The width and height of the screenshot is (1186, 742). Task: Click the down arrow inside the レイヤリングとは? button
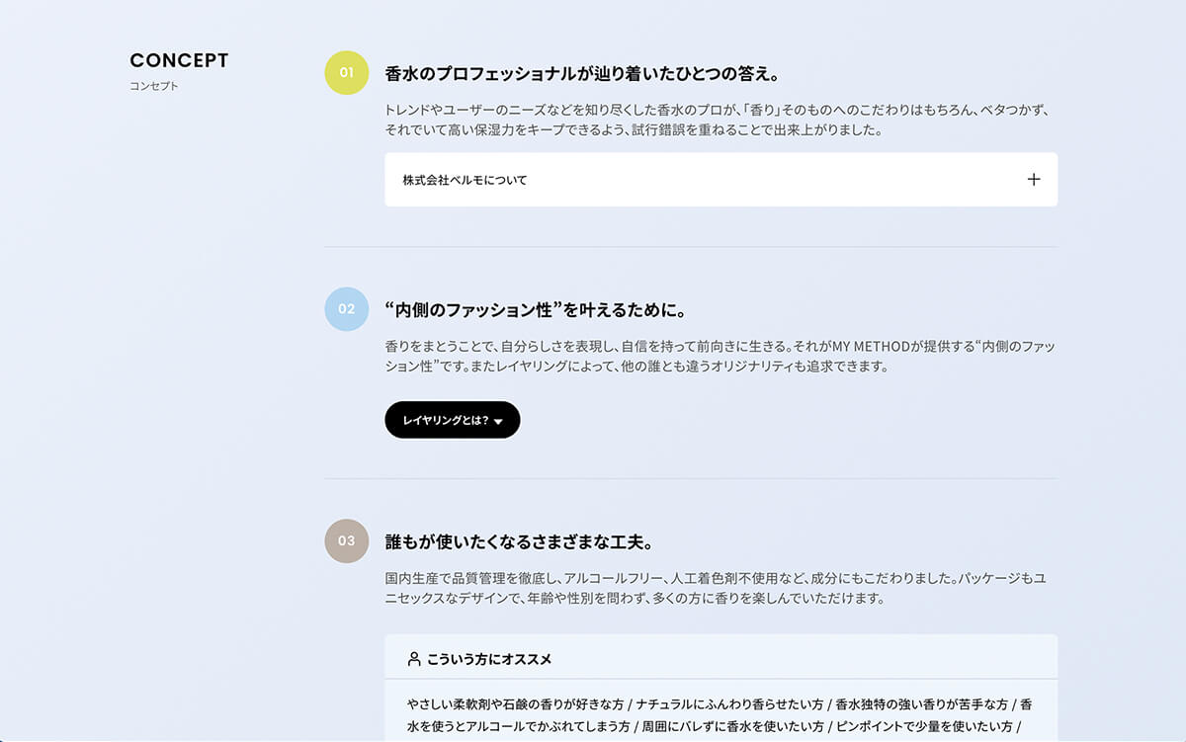pyautogui.click(x=498, y=422)
